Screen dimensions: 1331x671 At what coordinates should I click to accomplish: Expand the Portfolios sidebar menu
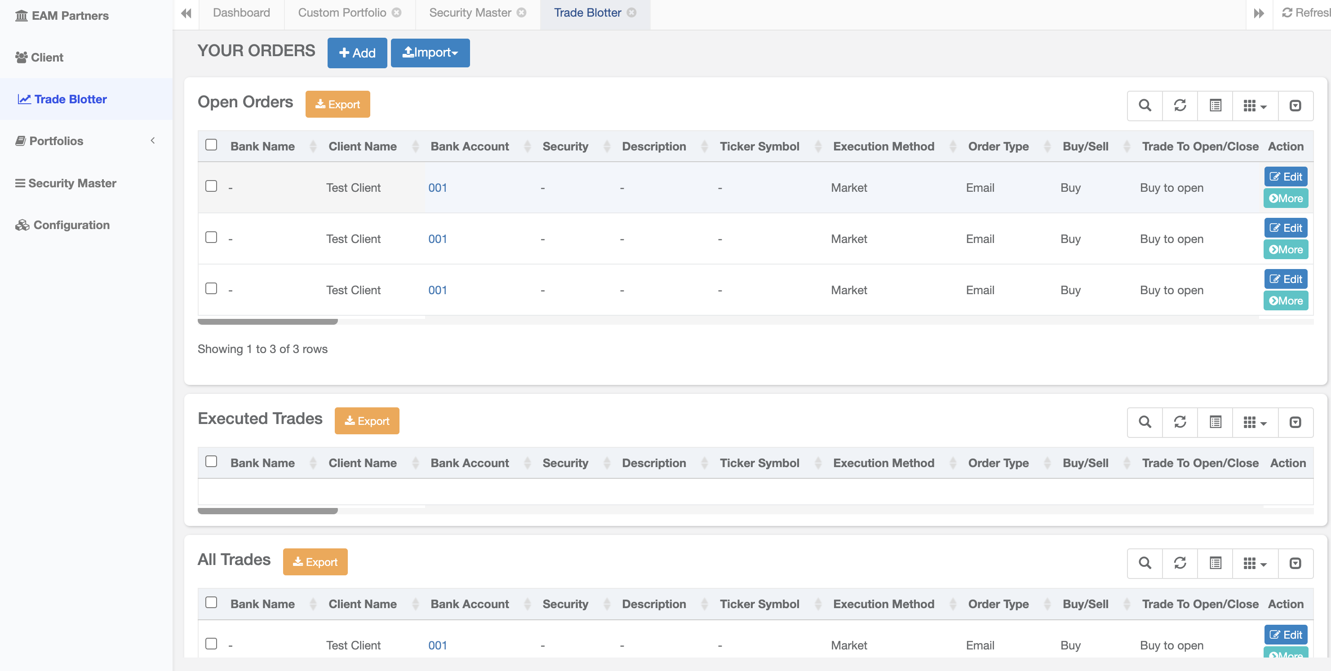[x=86, y=141]
